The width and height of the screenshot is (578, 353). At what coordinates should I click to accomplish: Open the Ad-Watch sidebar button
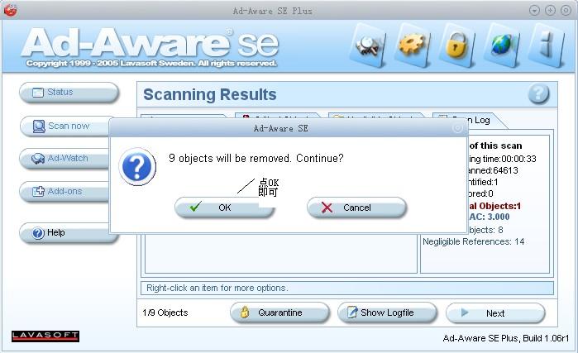point(64,159)
